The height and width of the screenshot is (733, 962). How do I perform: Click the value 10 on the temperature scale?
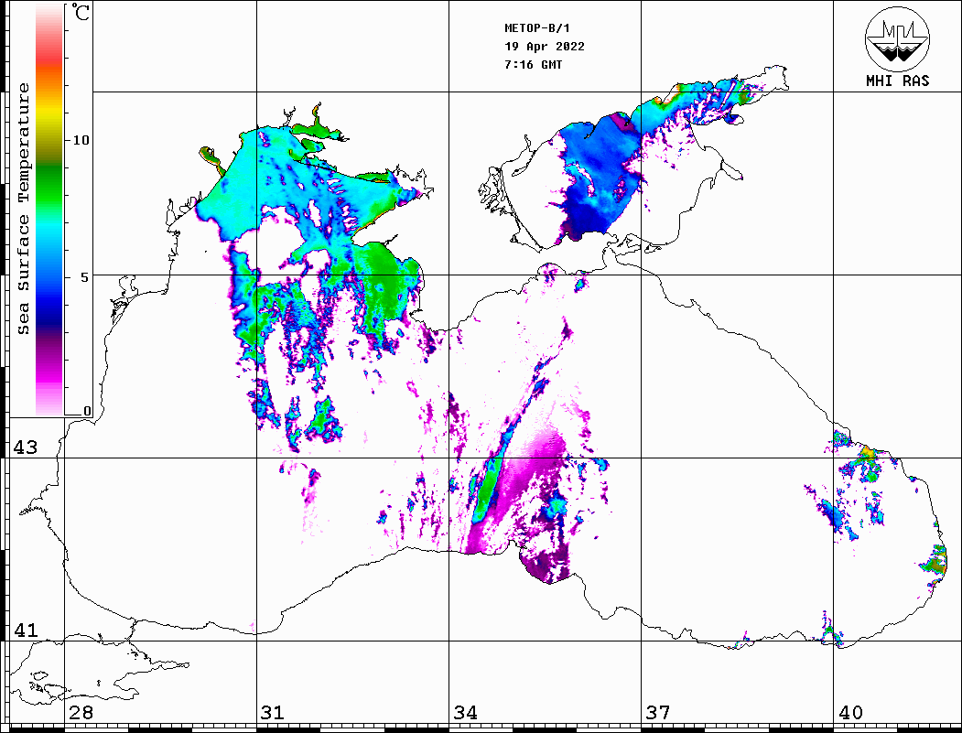click(81, 140)
